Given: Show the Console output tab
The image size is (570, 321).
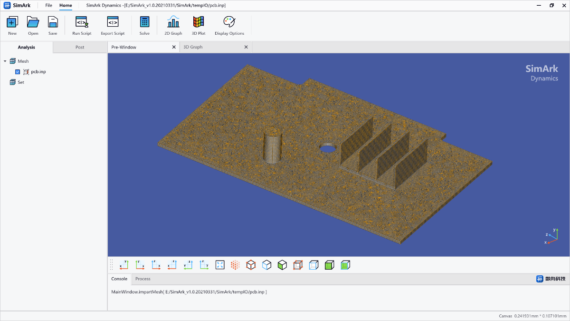Looking at the screenshot, I should pos(119,279).
